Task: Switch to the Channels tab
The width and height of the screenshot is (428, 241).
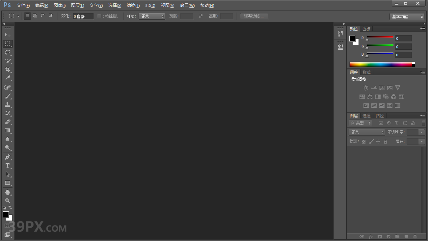Action: coord(366,116)
